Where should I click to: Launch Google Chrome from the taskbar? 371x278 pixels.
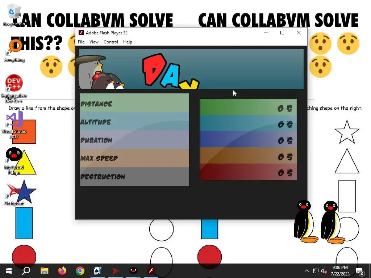(80, 271)
